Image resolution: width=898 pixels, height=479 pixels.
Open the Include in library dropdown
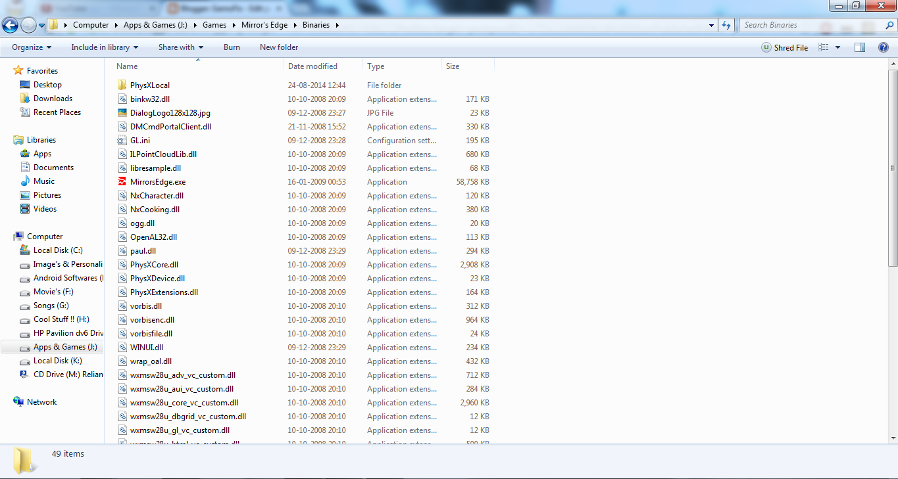coord(105,47)
